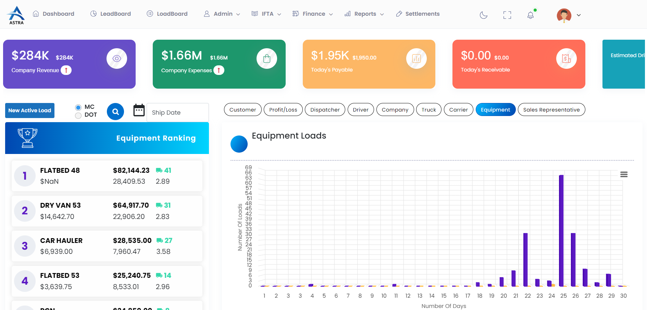Click FLATBED 53 ranking name
This screenshot has width=647, height=310.
pyautogui.click(x=60, y=275)
